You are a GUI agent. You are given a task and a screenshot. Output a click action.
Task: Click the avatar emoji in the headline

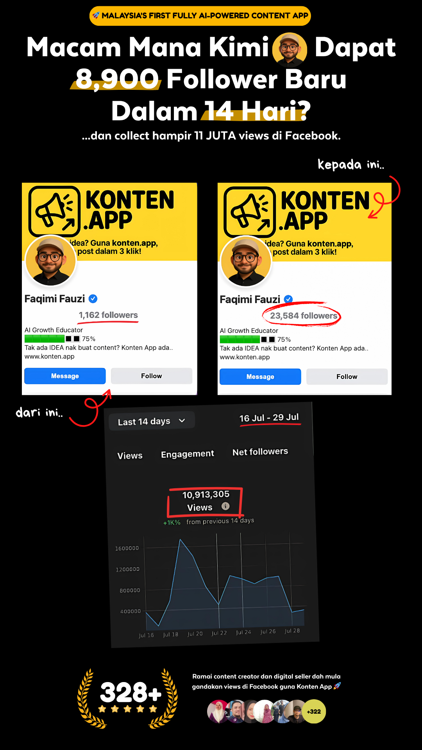pyautogui.click(x=289, y=49)
